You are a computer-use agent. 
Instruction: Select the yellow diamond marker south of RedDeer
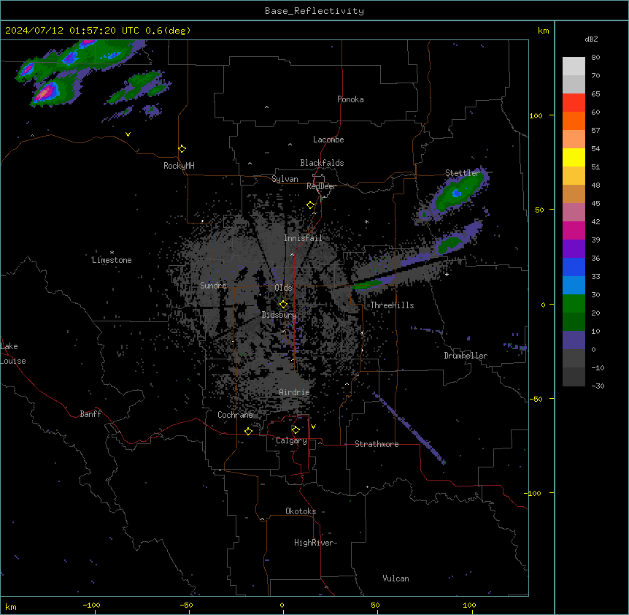pos(310,205)
